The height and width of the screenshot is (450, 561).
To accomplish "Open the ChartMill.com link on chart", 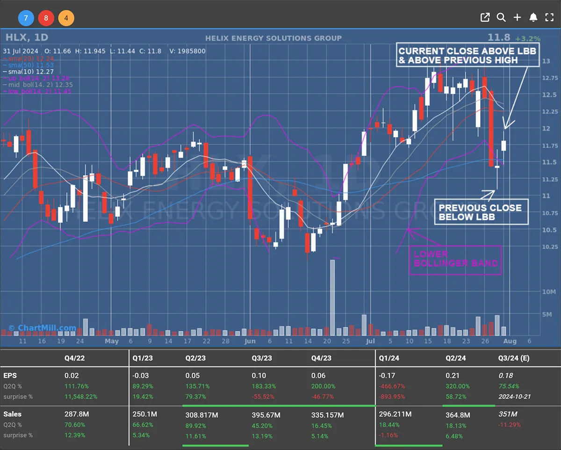I will click(x=42, y=328).
